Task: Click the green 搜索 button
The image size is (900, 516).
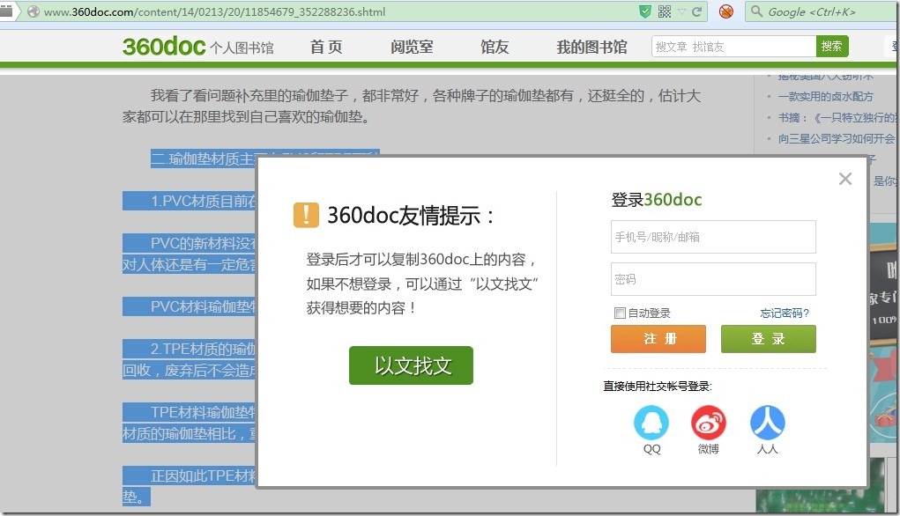Action: click(x=832, y=47)
